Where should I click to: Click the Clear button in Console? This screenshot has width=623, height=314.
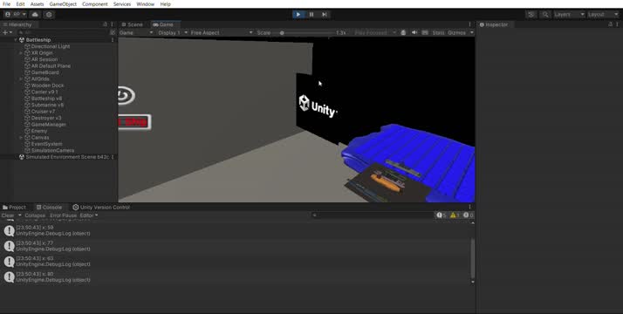click(x=8, y=215)
